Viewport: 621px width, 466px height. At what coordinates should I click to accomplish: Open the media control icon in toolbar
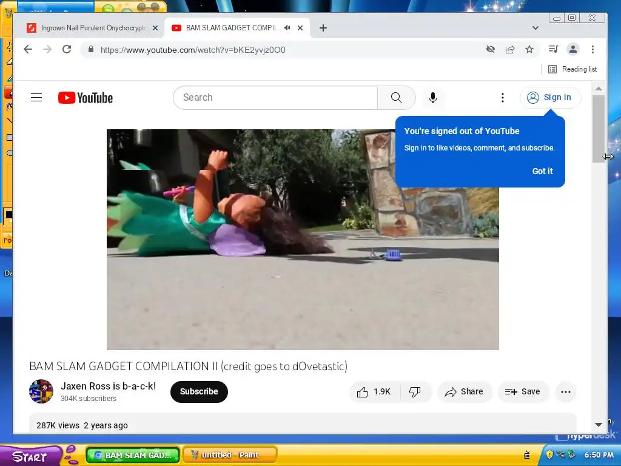pos(553,49)
